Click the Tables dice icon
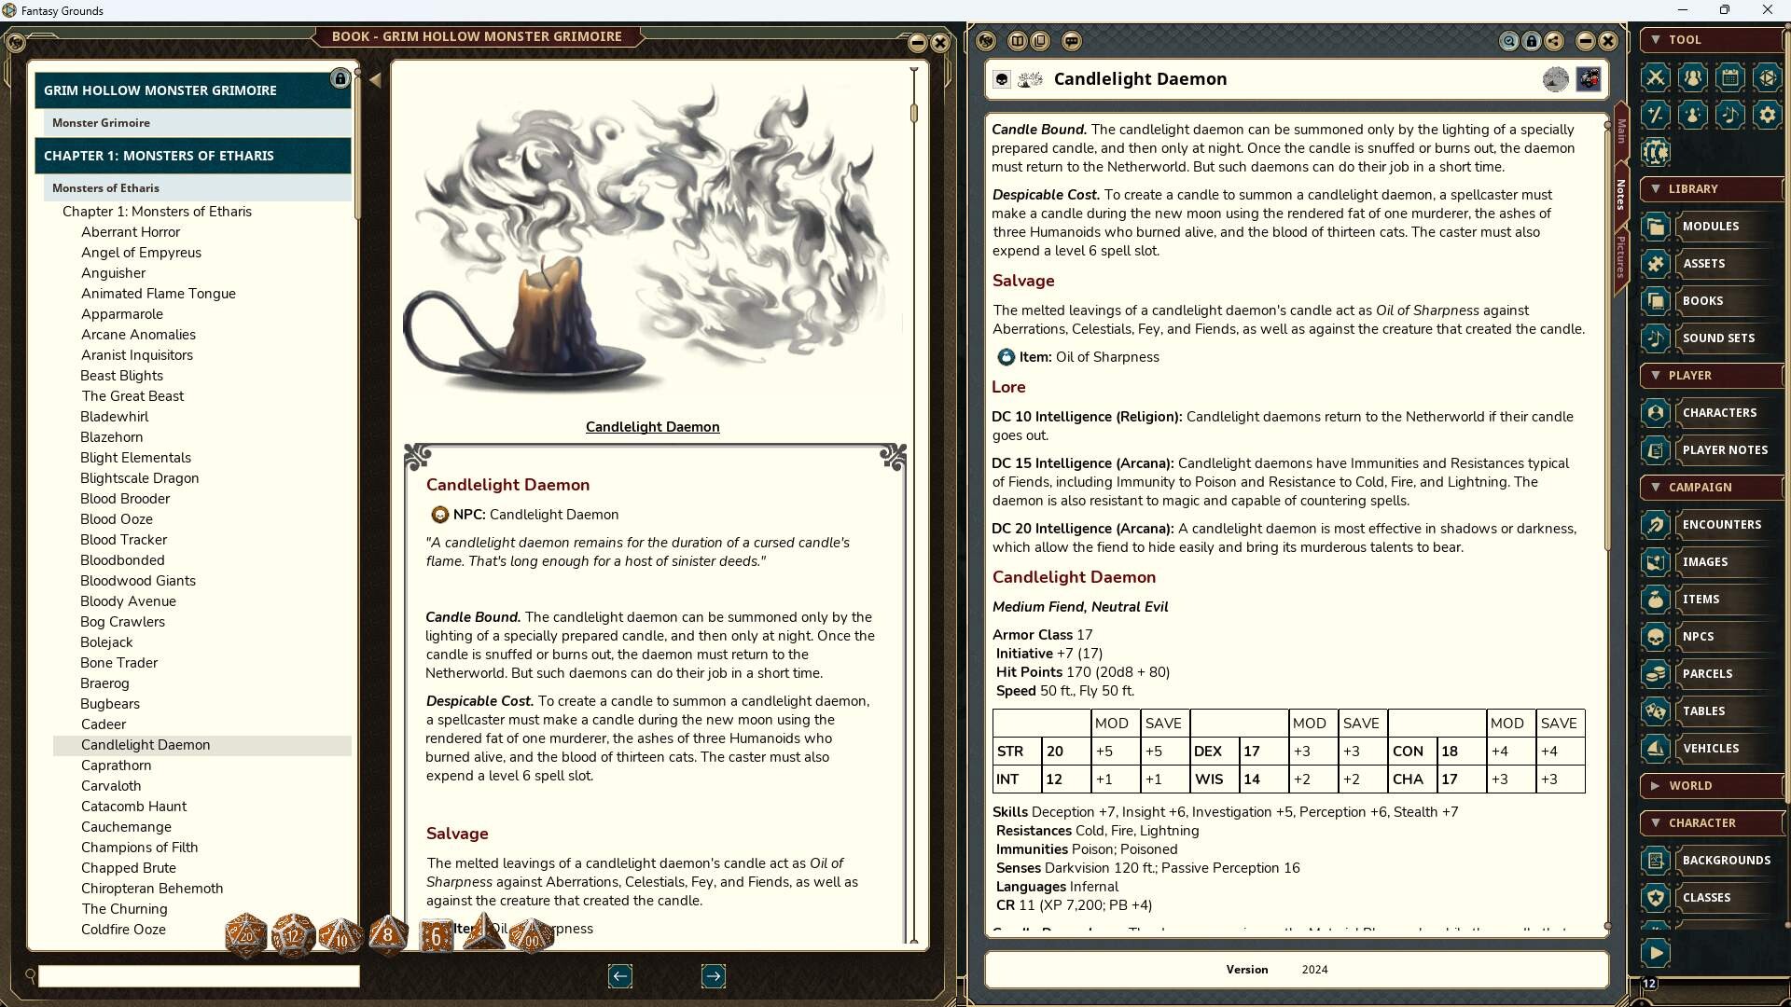The width and height of the screenshot is (1791, 1007). pos(1656,711)
